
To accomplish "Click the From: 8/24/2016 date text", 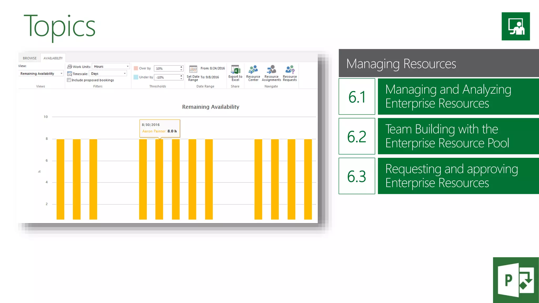I will pos(213,68).
